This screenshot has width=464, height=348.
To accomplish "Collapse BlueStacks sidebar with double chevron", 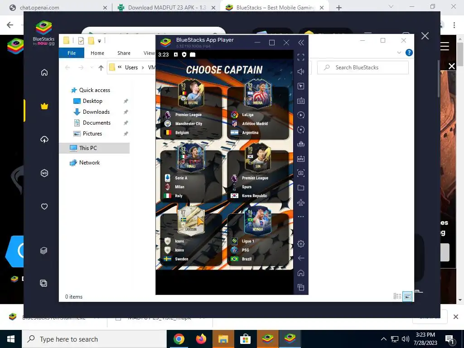I will coord(301,43).
